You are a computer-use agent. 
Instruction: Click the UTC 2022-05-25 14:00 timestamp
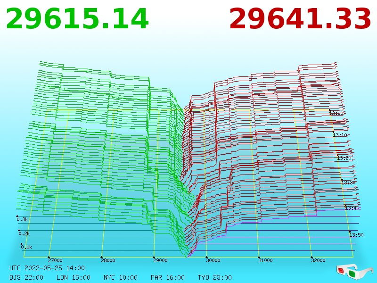pyautogui.click(x=47, y=268)
